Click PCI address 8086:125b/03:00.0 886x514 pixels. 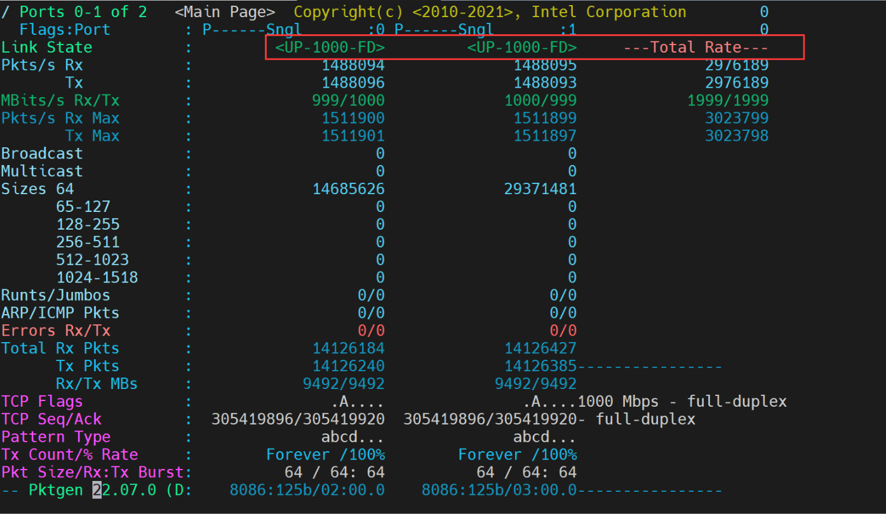pyautogui.click(x=499, y=491)
